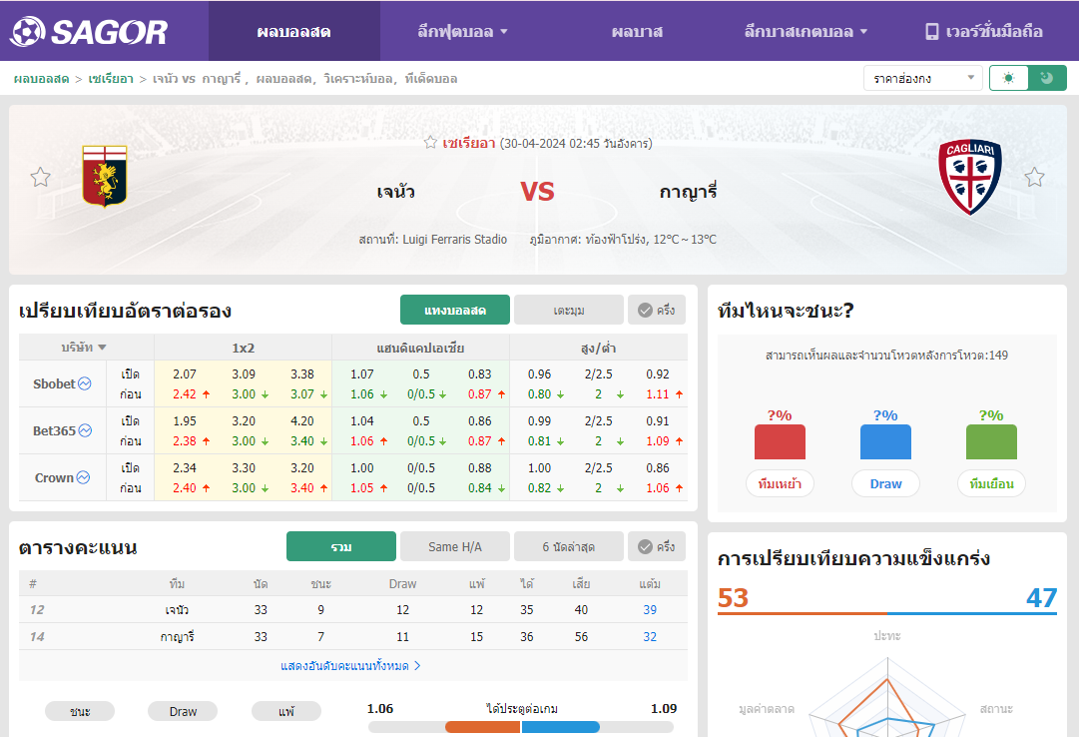1079x737 pixels.
Task: Click the 53-47 strength comparison bar
Action: 887,613
